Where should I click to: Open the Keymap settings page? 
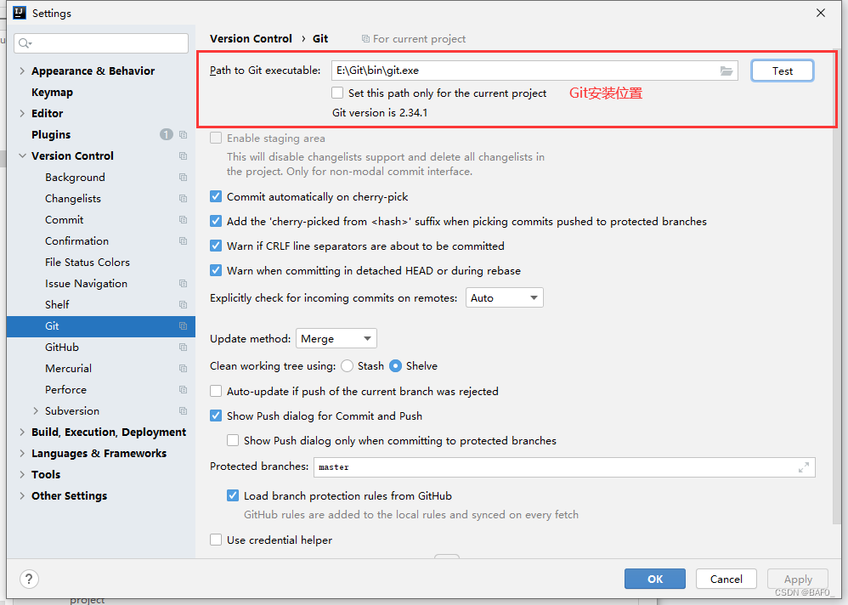tap(52, 93)
